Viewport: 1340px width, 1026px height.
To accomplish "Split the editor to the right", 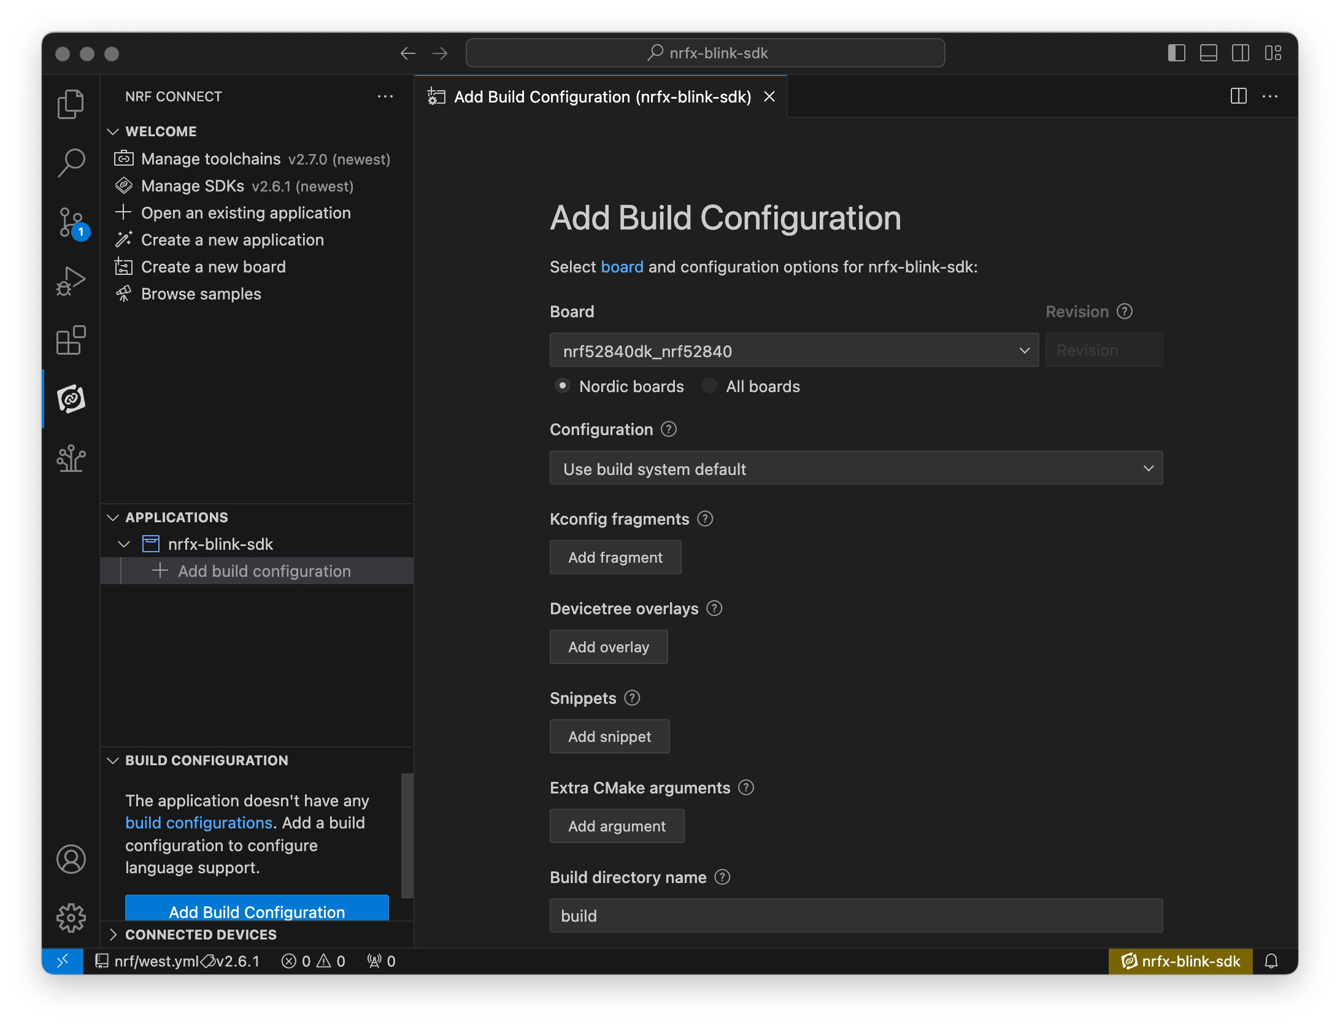I will 1238,96.
